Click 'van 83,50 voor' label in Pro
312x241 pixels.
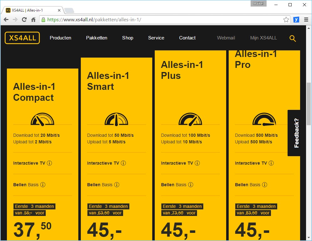pyautogui.click(x=253, y=213)
